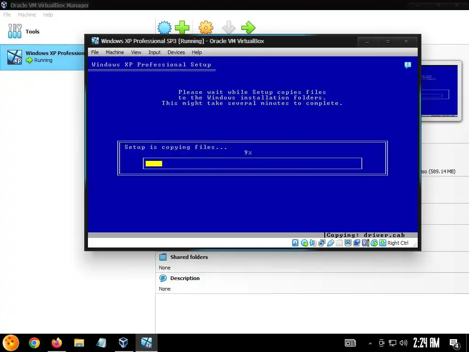469x352 pixels.
Task: Open the File menu in VirtualBox Manager
Action: [x=7, y=15]
